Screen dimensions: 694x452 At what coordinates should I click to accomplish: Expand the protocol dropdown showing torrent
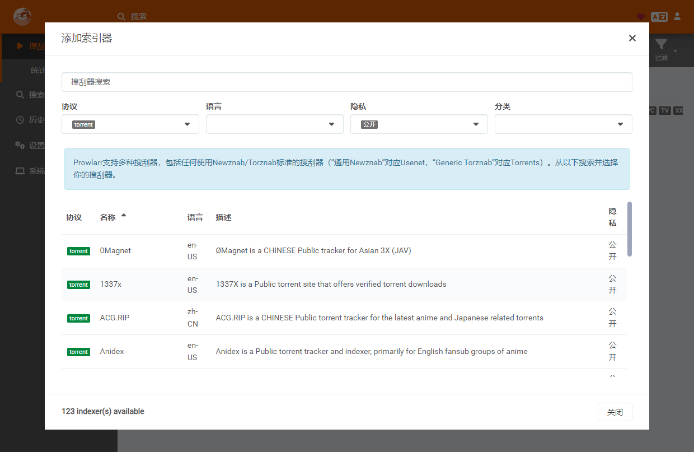pos(130,124)
